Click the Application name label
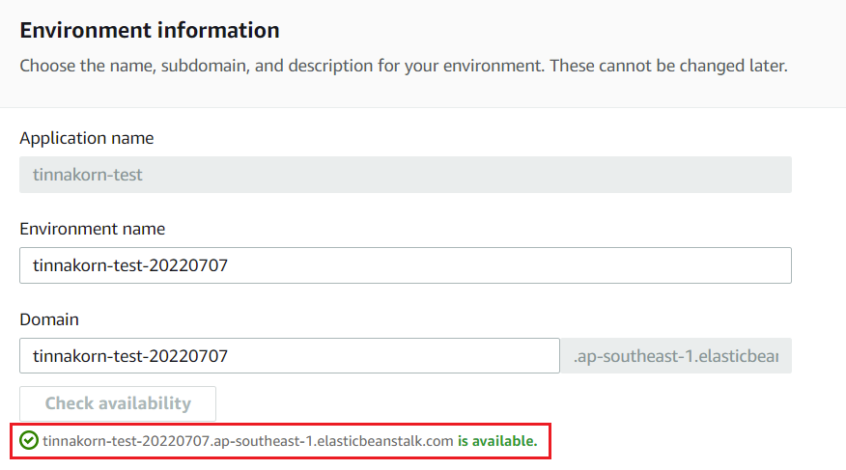The height and width of the screenshot is (470, 846). 86,138
